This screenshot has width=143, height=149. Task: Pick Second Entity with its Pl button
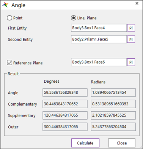pyautogui.click(x=131, y=39)
